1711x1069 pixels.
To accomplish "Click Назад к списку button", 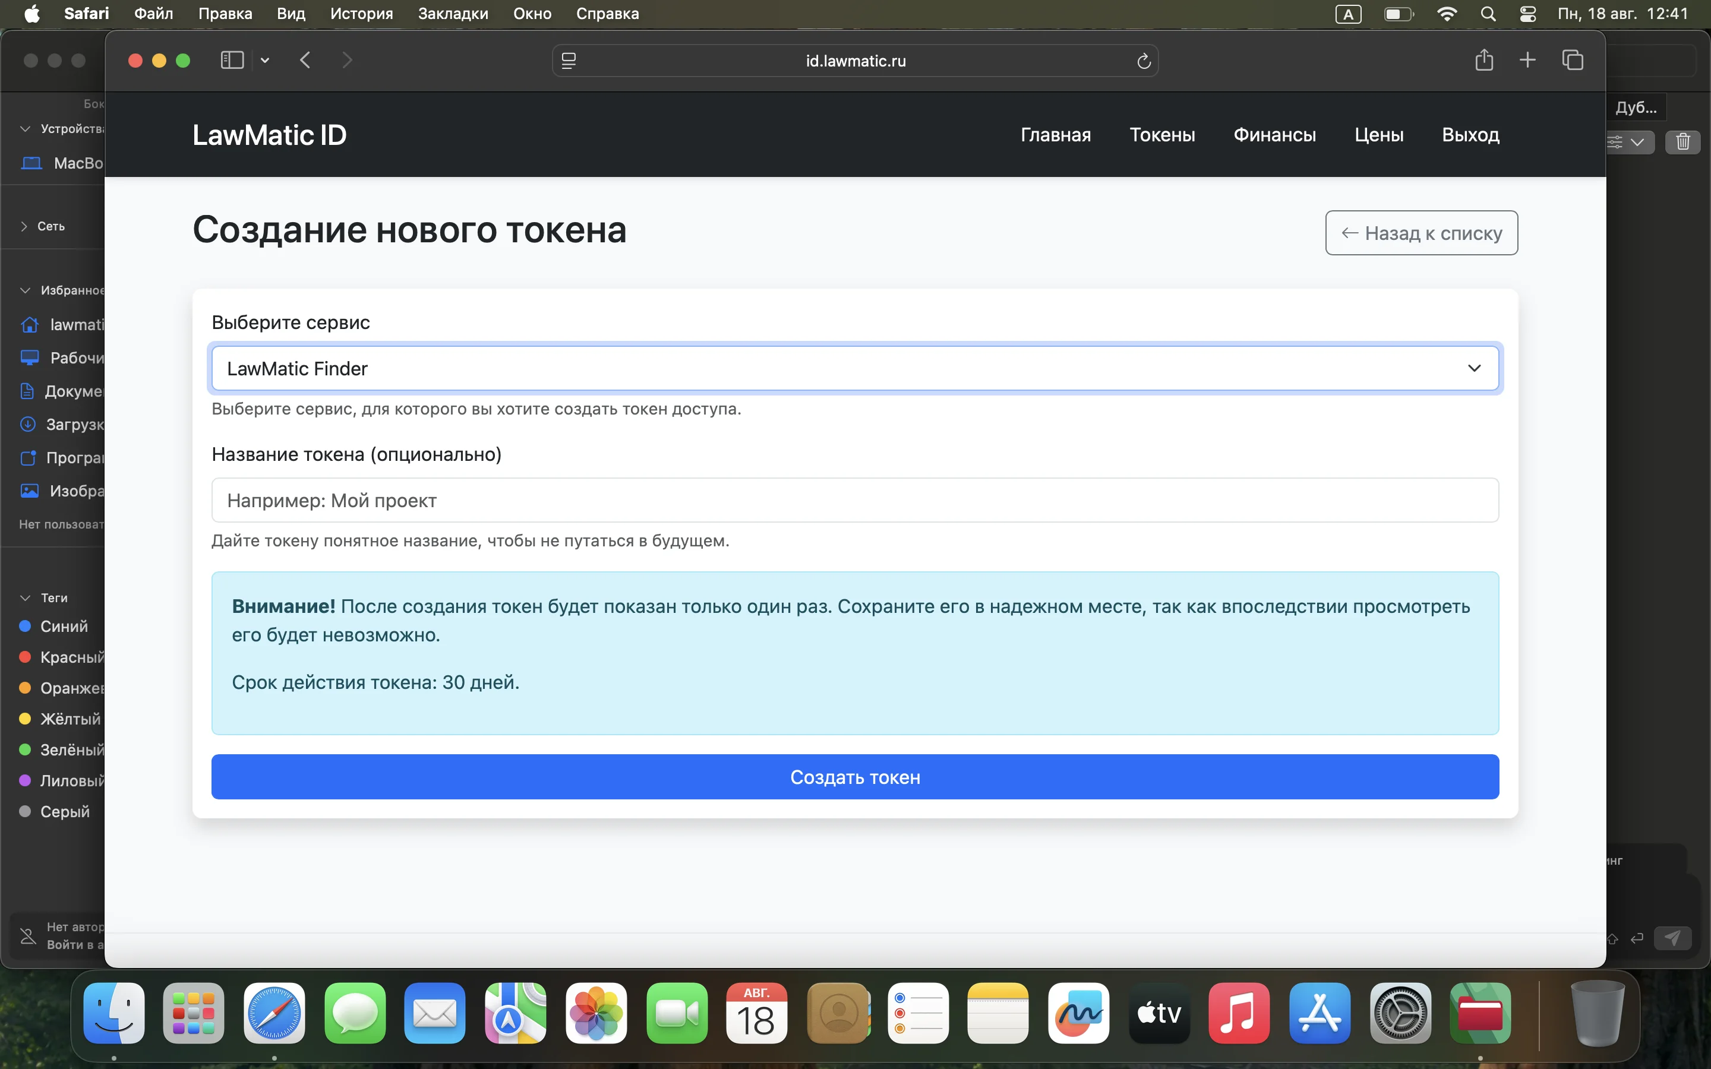I will coord(1421,233).
